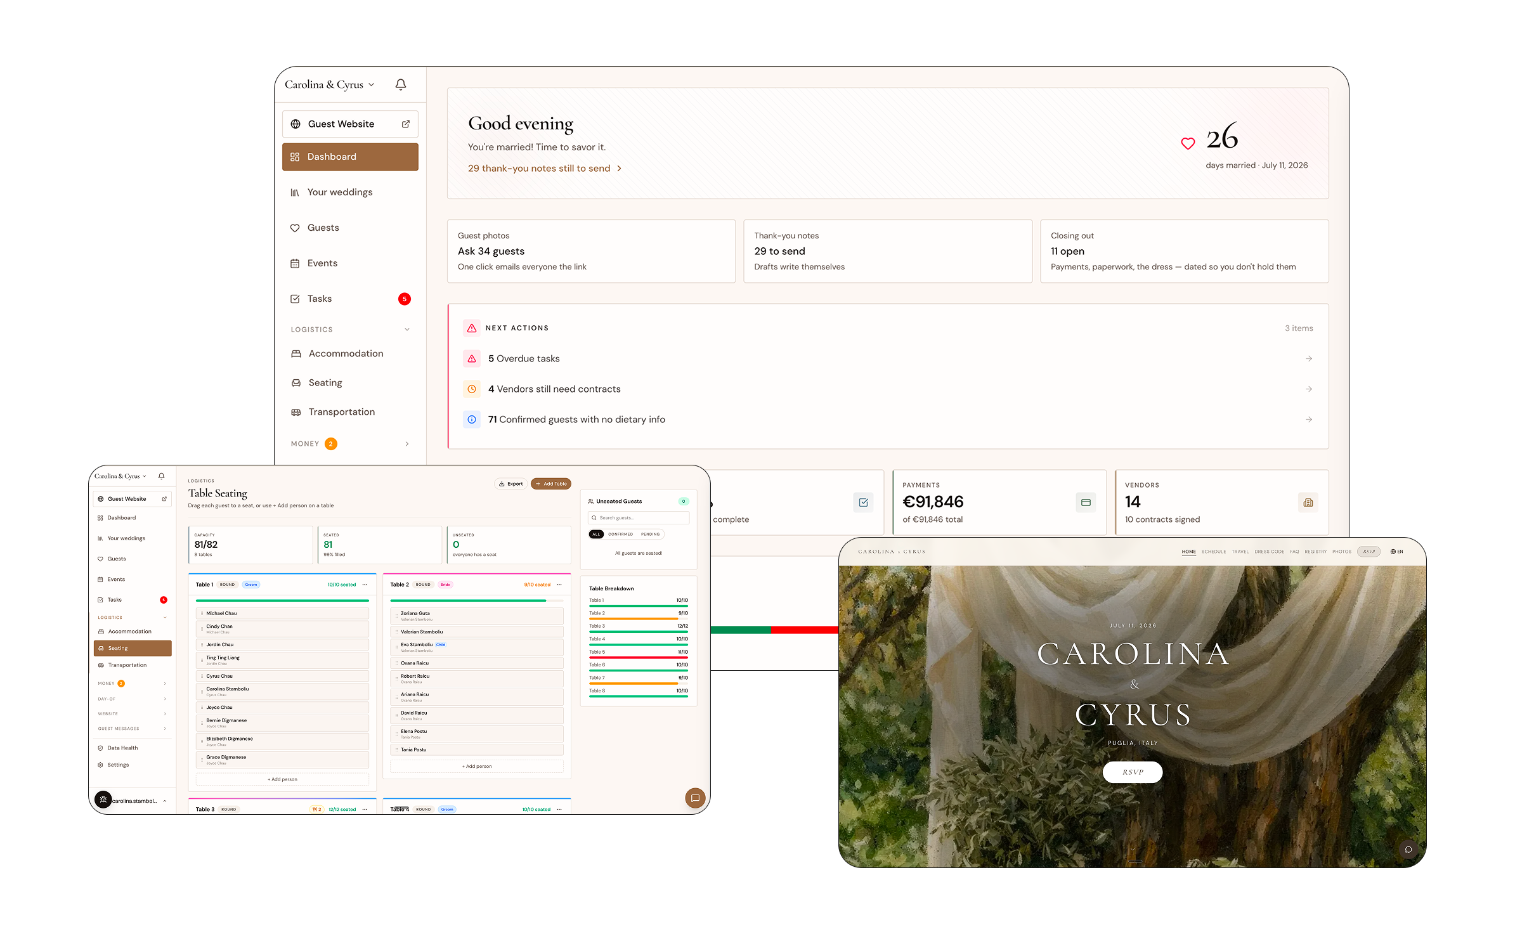Open Accommodation bed icon in dashboard sidebar
The image size is (1515, 934).
[x=296, y=354]
